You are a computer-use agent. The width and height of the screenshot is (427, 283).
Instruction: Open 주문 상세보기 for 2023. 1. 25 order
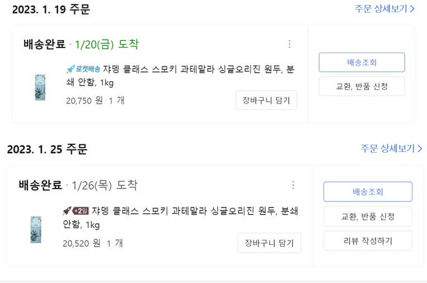[x=391, y=148]
